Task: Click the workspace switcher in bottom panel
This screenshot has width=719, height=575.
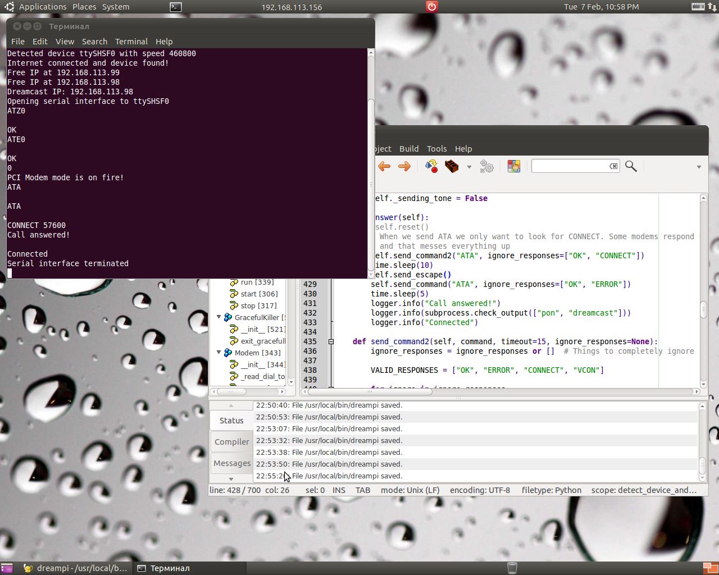Action: [711, 568]
